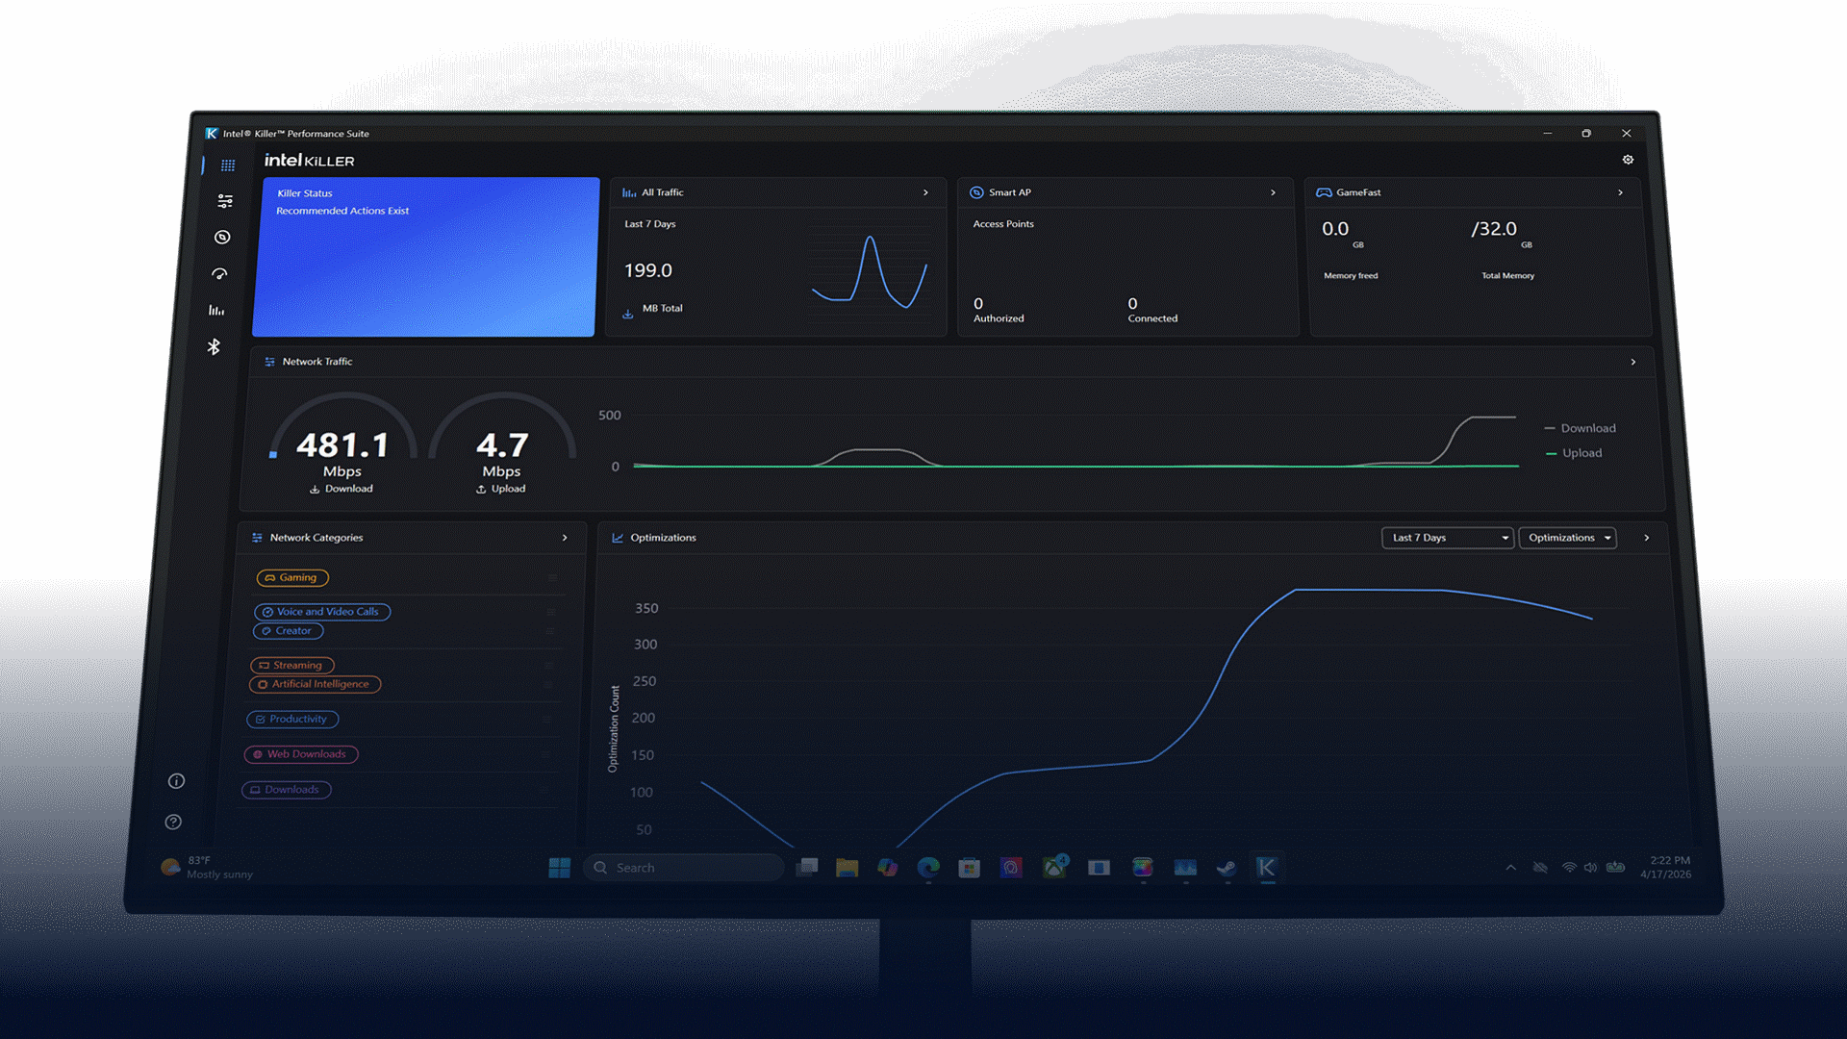Image resolution: width=1847 pixels, height=1039 pixels.
Task: Select the Gaming category tag
Action: pos(292,577)
